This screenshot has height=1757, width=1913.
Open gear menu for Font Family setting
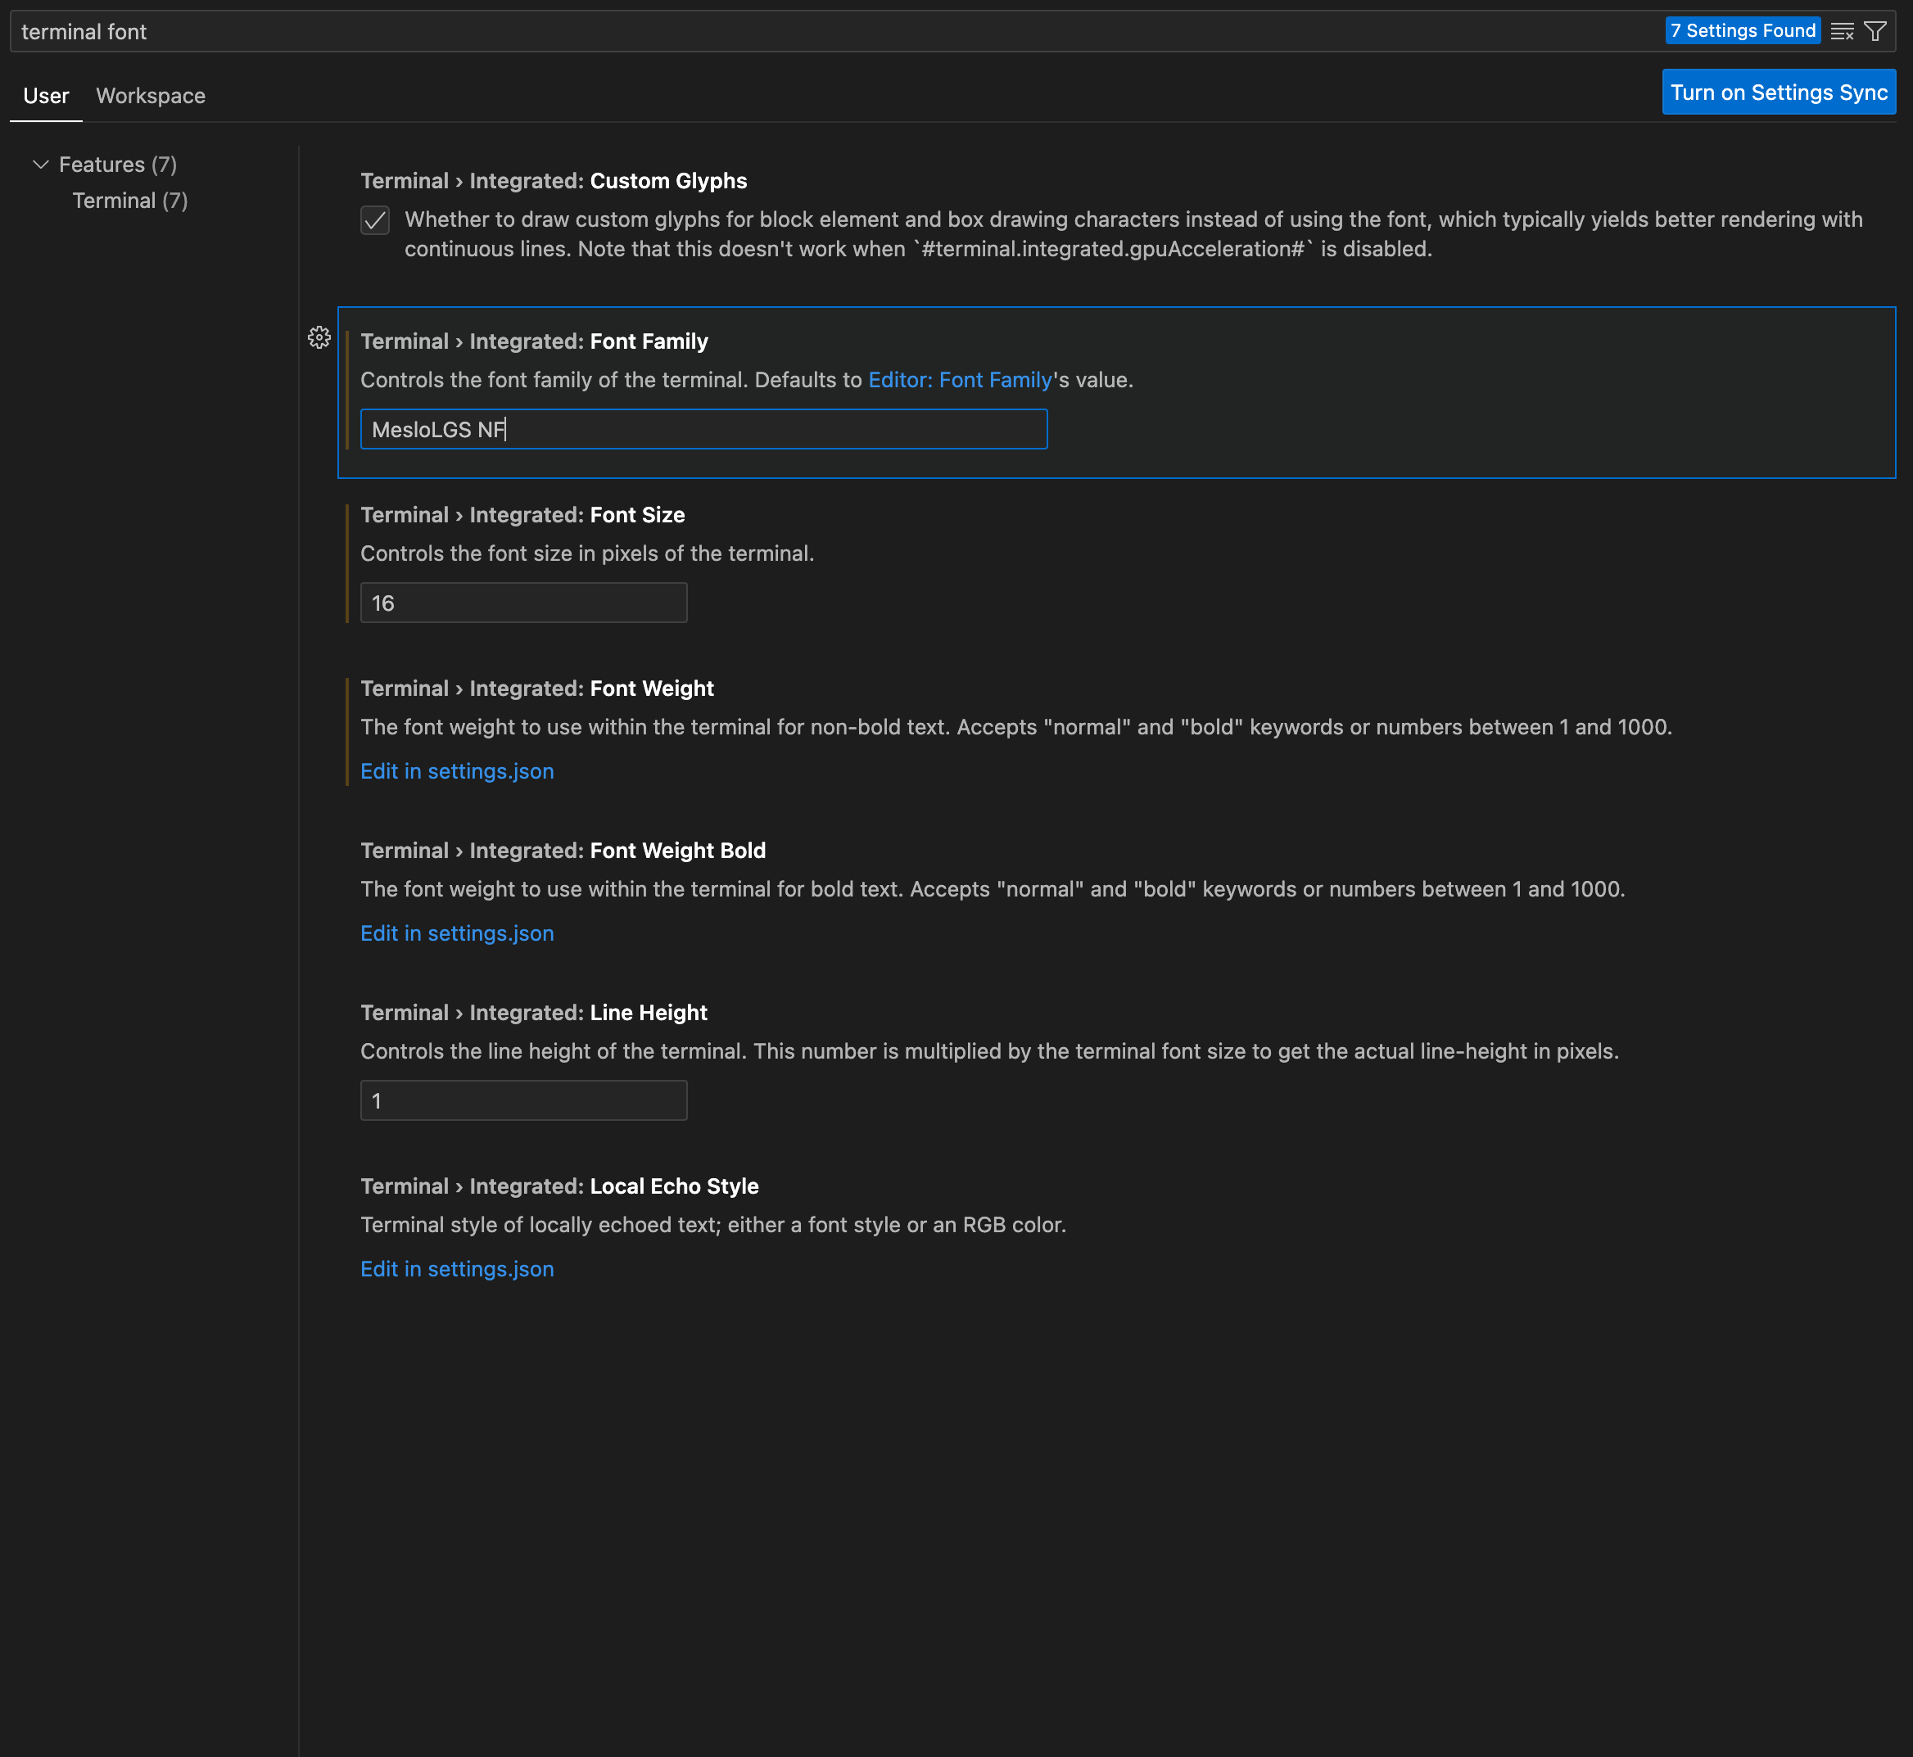coord(319,337)
